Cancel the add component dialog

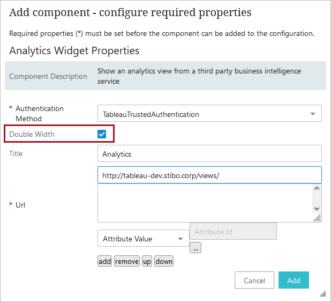click(254, 280)
